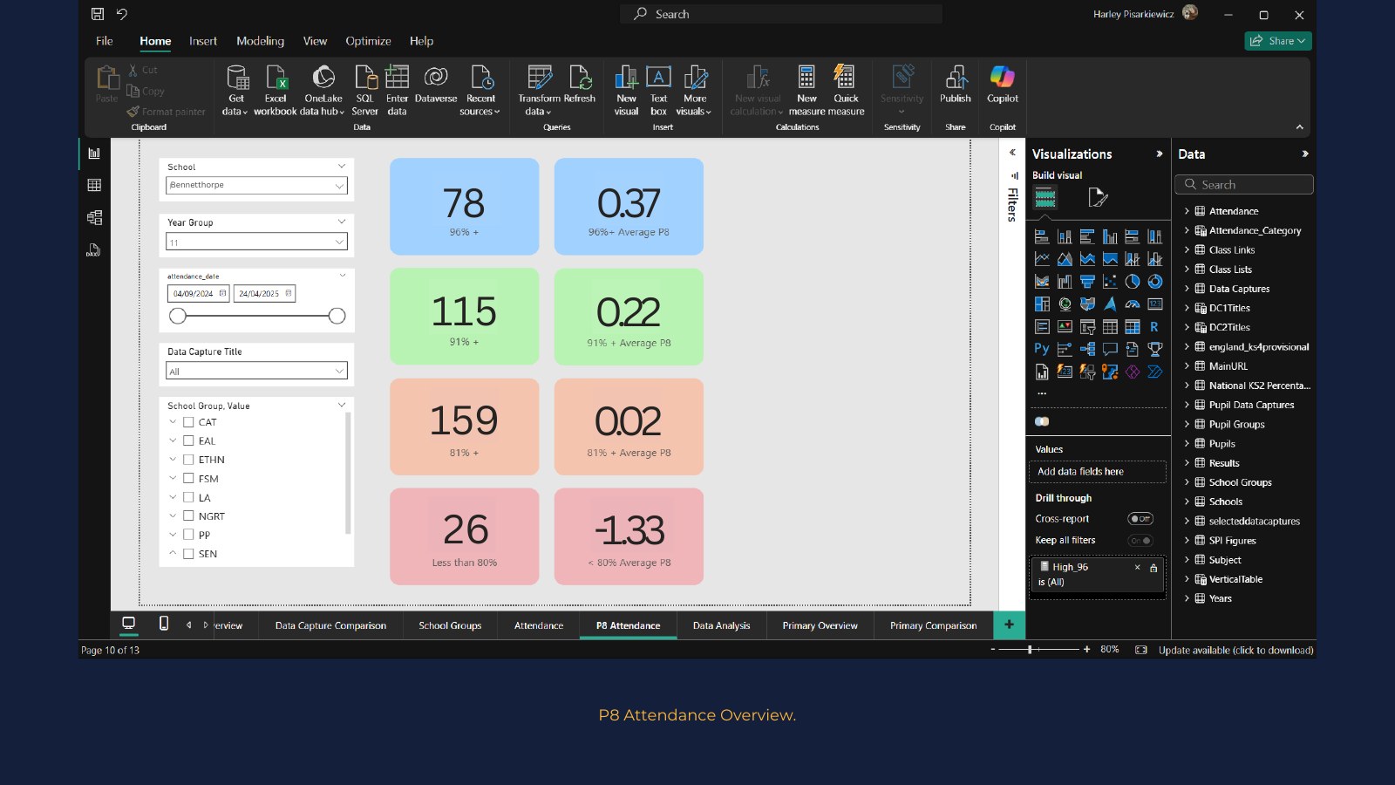Click the zoom level slider
This screenshot has height=785, width=1395.
(1038, 650)
